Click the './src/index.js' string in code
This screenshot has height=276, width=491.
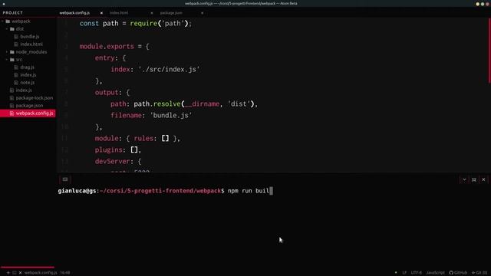click(169, 70)
